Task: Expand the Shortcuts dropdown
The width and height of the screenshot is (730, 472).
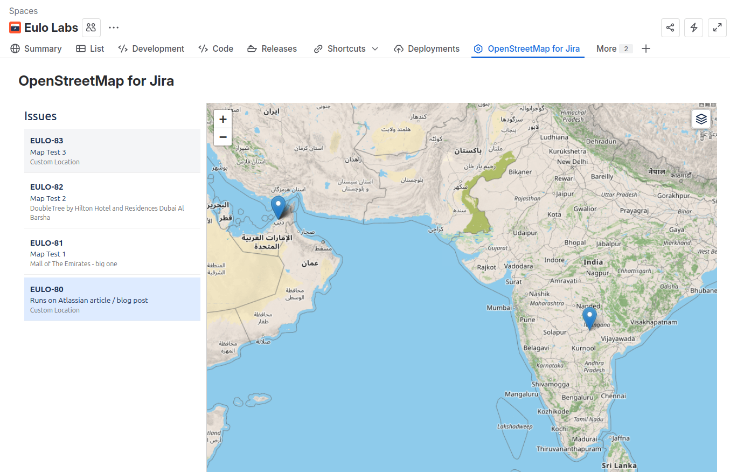Action: tap(376, 48)
